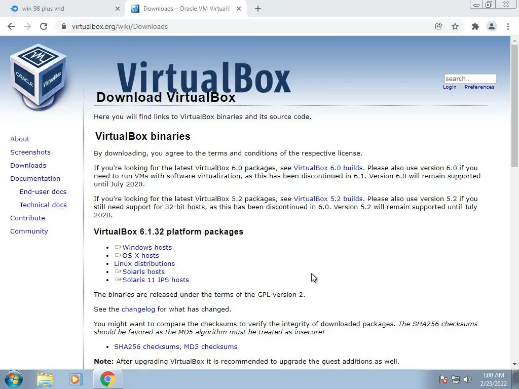
Task: Select the Downloads – Oracle VM VirtualBox tab
Action: pos(186,9)
